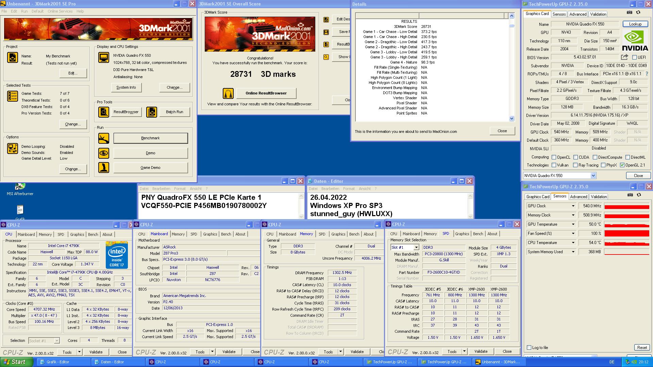Click the Close button in Details window
653x367 pixels.
[502, 131]
